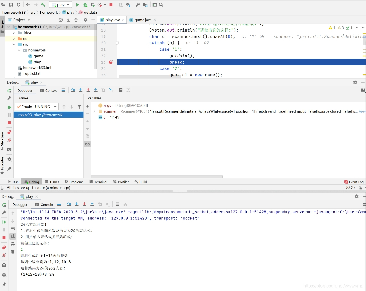The height and width of the screenshot is (291, 366).
Task: Toggle scroll to end in lower console
Action: [13, 236]
